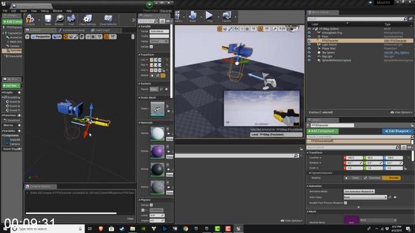Screen dimensions: 415x233
Task: Open Microsoft Store from the taskbar
Action: [112, 228]
